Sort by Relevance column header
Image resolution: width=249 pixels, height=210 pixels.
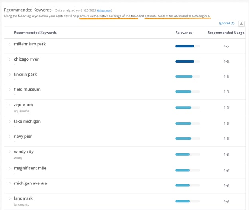(x=184, y=33)
